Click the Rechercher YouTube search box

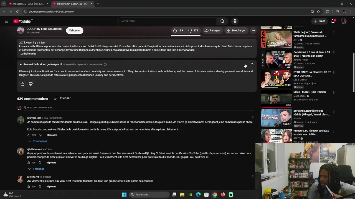coord(167,21)
